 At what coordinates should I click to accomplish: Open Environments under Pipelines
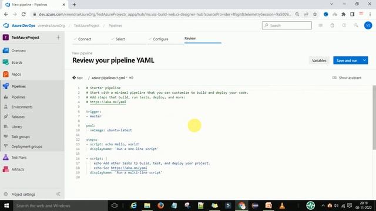[x=22, y=107]
